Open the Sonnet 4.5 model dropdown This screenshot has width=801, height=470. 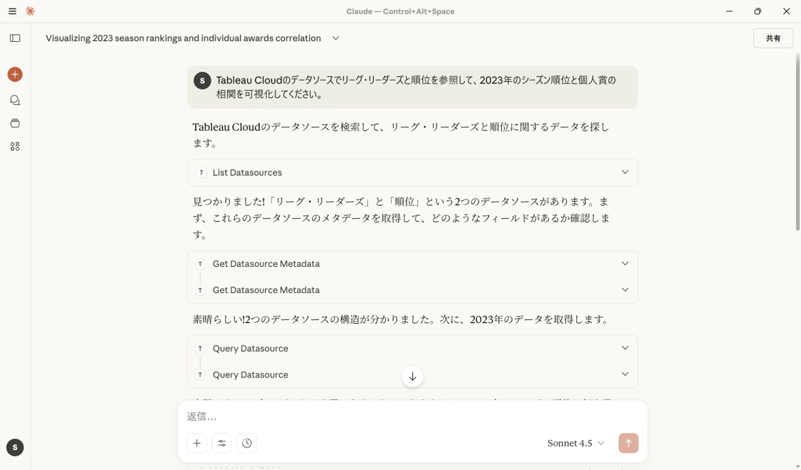[575, 443]
